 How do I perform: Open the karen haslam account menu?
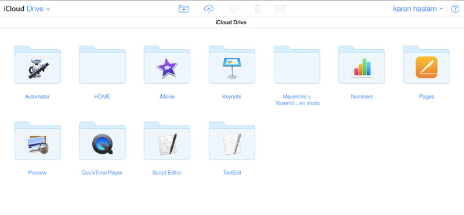[x=418, y=9]
